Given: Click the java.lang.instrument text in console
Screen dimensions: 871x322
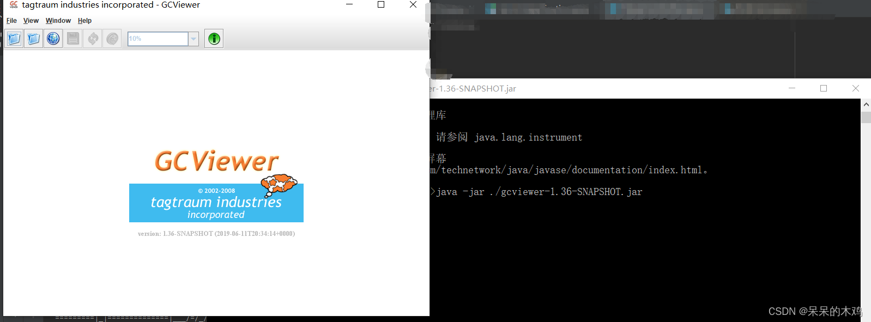Looking at the screenshot, I should 528,137.
